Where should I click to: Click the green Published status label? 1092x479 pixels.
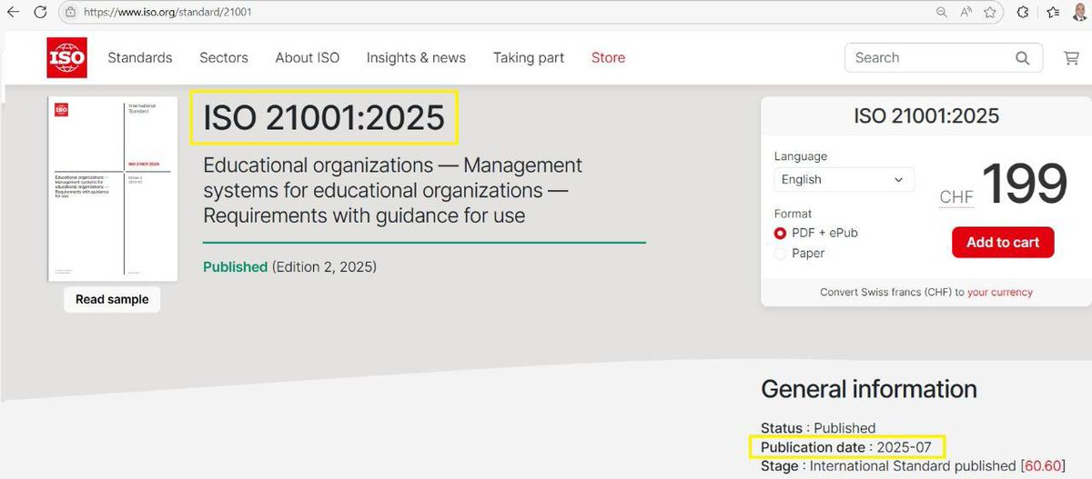tap(235, 267)
